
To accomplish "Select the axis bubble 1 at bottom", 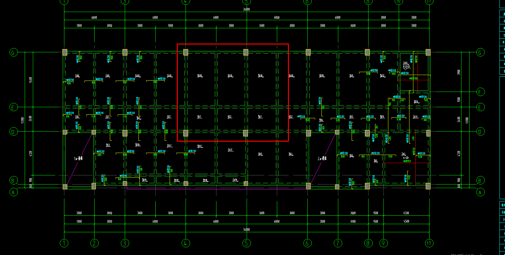I will pos(64,243).
